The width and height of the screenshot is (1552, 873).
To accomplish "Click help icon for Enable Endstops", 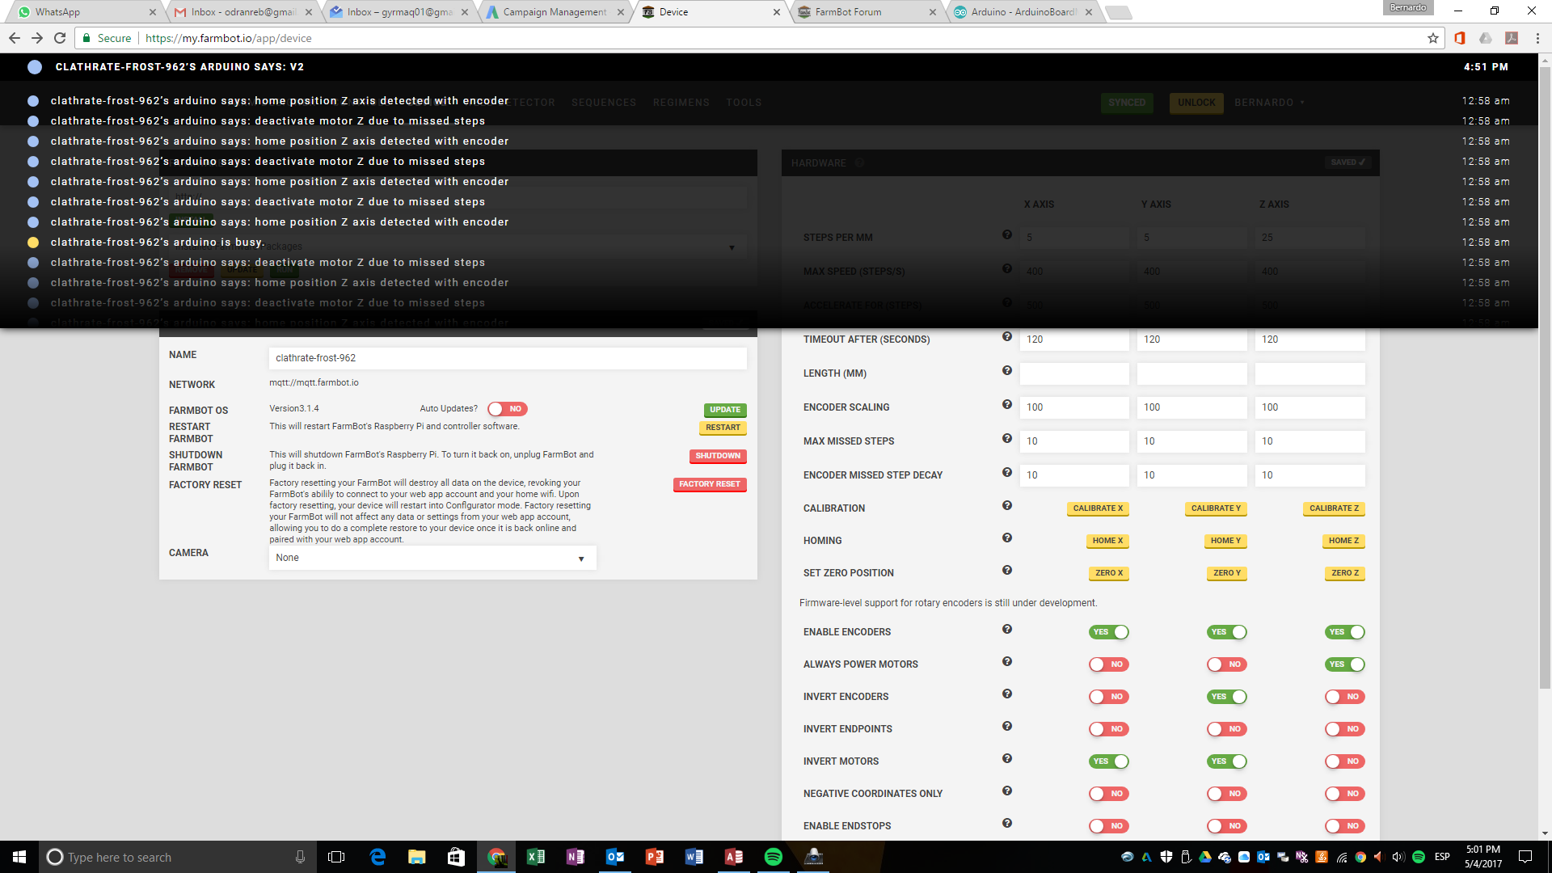I will coord(1007,823).
